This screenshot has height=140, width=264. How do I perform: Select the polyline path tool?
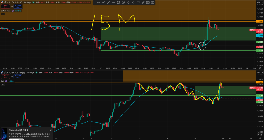pyautogui.click(x=103, y=3)
